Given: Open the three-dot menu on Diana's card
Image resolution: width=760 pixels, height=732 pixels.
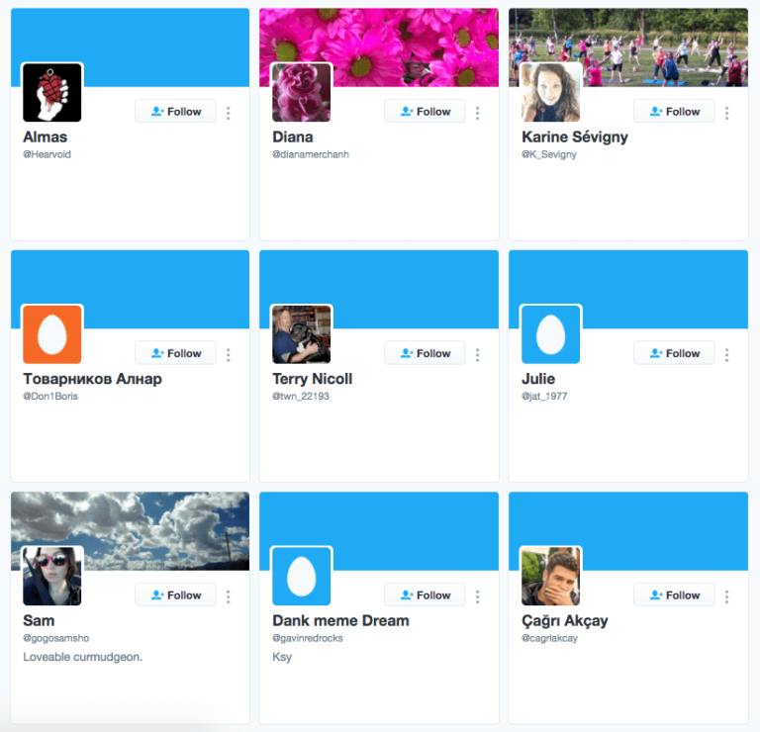Looking at the screenshot, I should tap(477, 113).
